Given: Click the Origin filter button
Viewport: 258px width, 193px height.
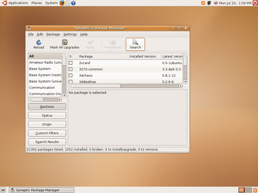Looking at the screenshot, I should (47, 124).
